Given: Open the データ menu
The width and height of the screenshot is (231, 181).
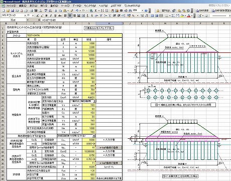Looking at the screenshot, I should coord(76,6).
